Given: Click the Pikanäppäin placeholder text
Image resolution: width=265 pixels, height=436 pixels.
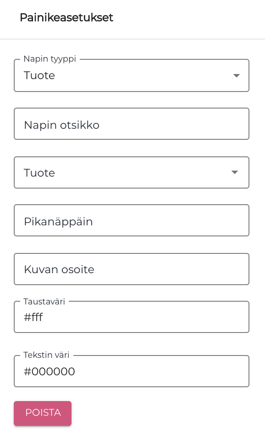Looking at the screenshot, I should [58, 221].
